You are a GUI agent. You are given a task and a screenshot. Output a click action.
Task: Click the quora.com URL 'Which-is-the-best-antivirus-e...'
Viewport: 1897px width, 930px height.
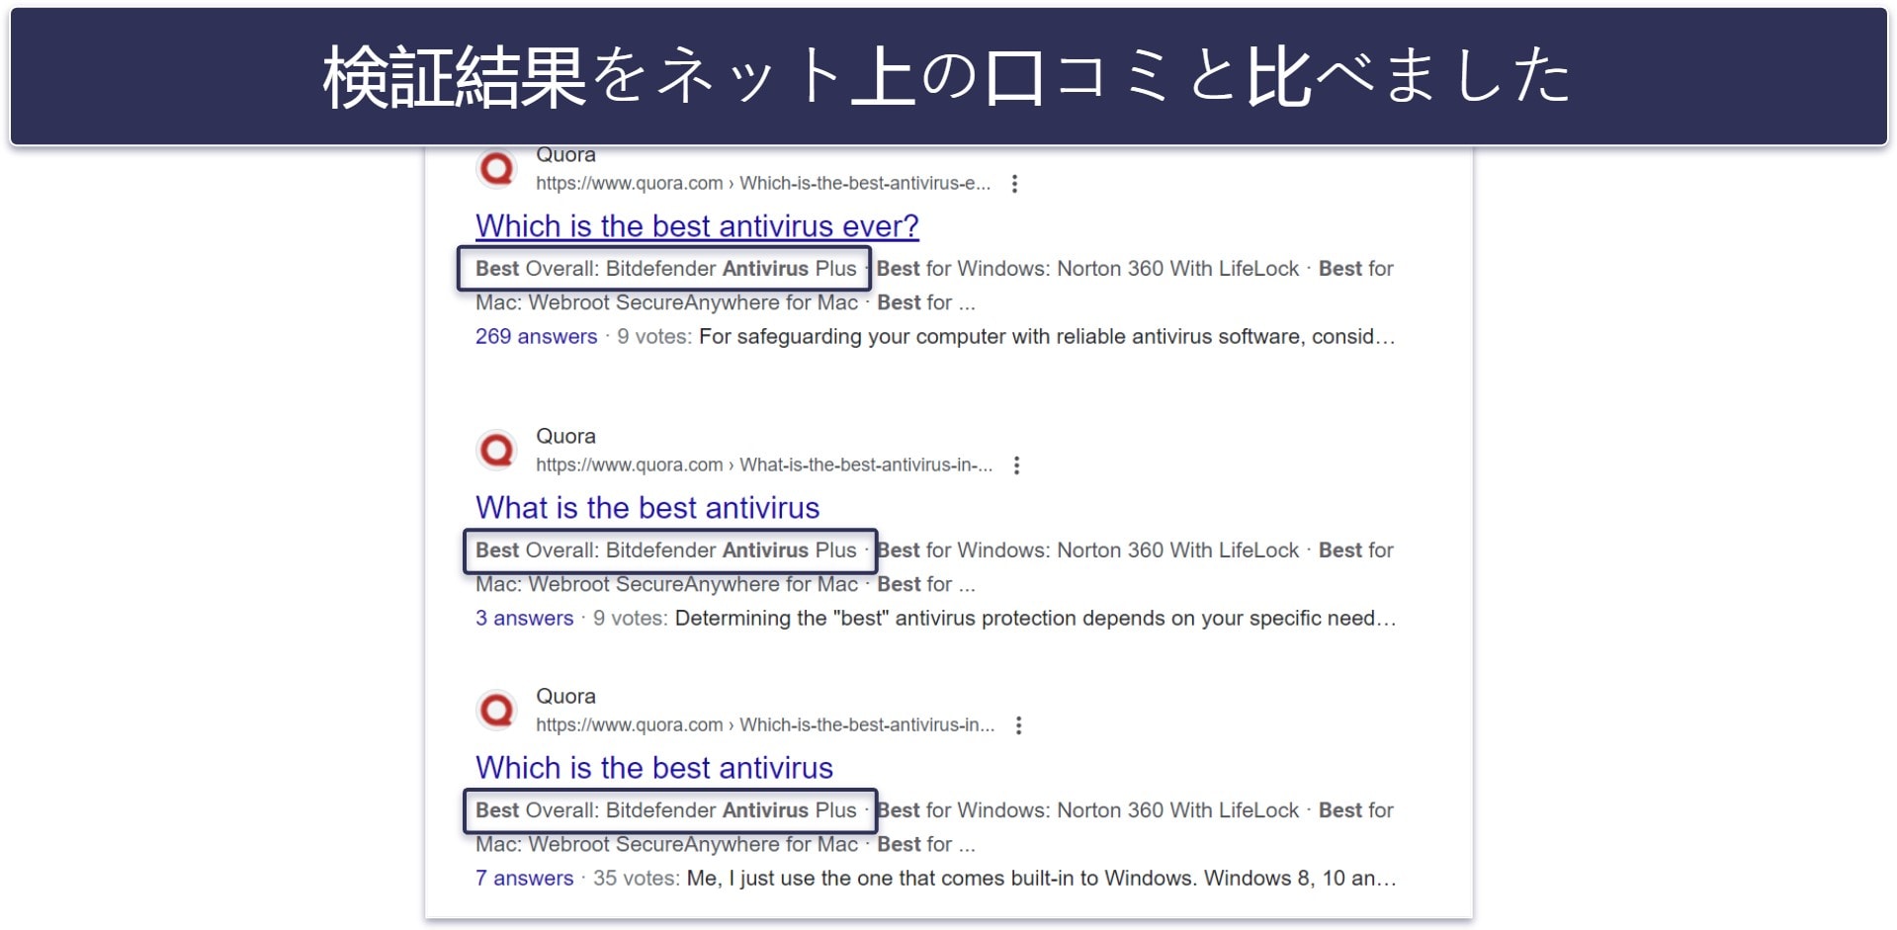763,184
